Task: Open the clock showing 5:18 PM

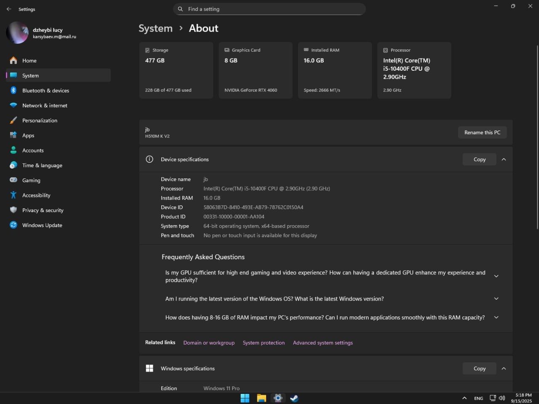Action: pos(522,398)
